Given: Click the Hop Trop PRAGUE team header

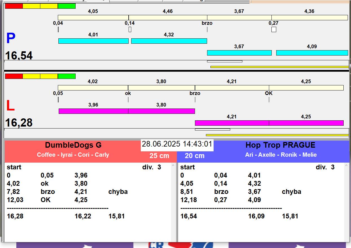Looking at the screenshot, I should pos(280,145).
